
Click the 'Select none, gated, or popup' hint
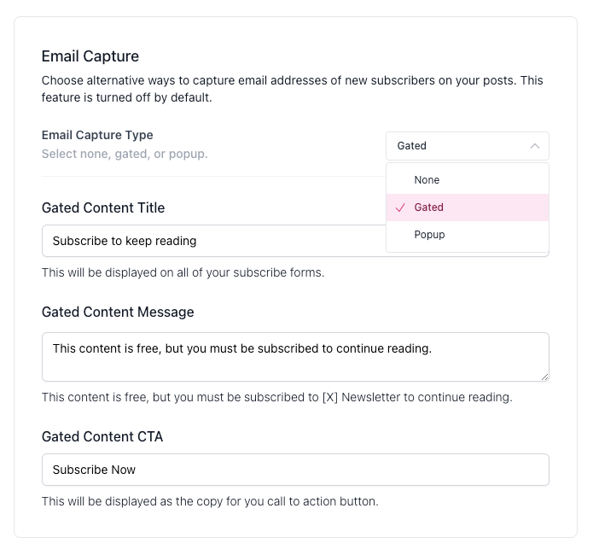click(x=125, y=154)
